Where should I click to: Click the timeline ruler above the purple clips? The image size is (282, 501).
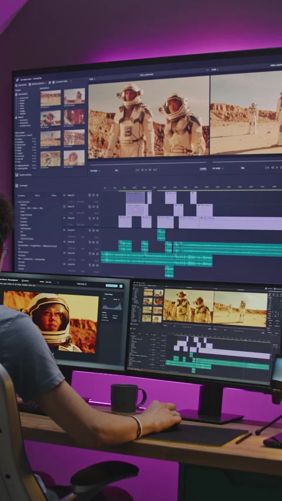(x=191, y=187)
